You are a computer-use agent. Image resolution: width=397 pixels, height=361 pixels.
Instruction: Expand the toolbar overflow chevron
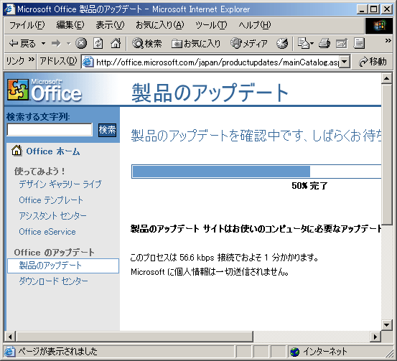click(x=388, y=41)
